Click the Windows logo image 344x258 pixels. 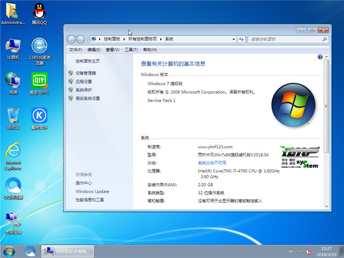pyautogui.click(x=293, y=105)
